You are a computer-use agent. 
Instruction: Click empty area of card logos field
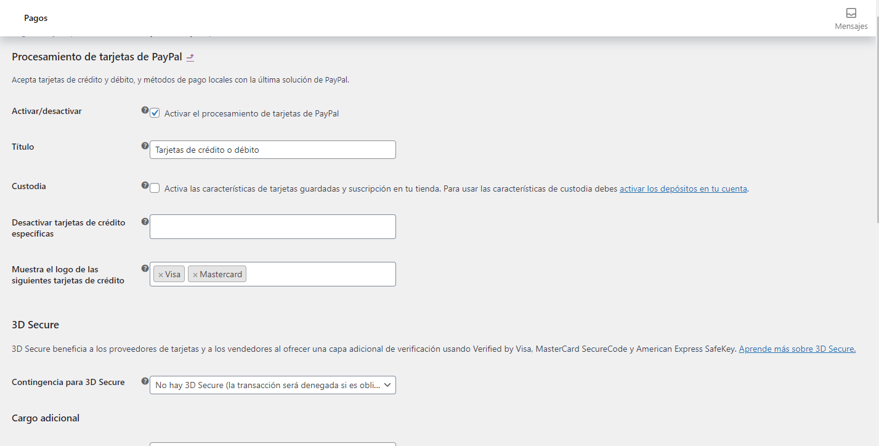point(320,274)
